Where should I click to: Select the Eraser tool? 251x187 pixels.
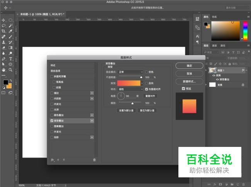[x=3, y=48]
